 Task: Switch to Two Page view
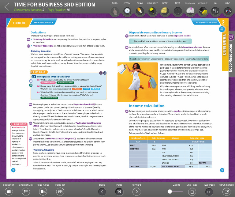tap(209, 191)
